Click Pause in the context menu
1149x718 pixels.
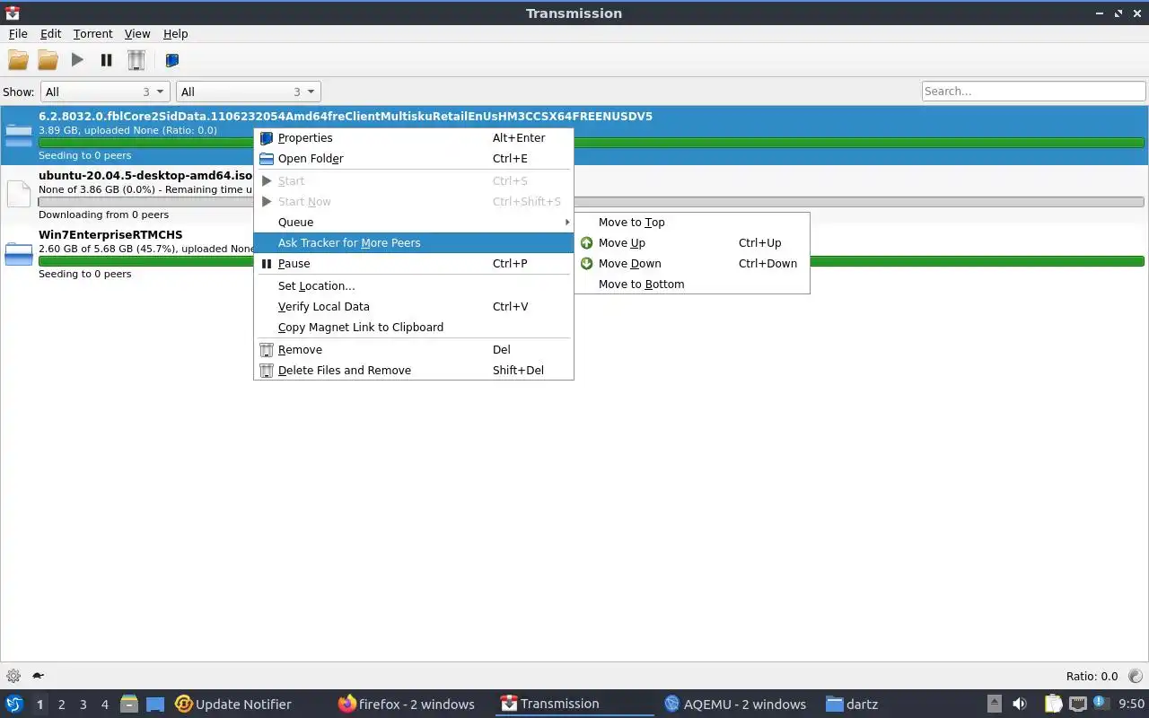[414, 264]
